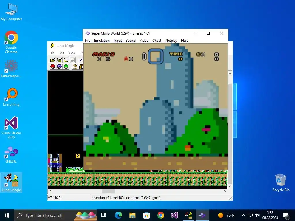Click the 76°F weather widget

(x=226, y=215)
